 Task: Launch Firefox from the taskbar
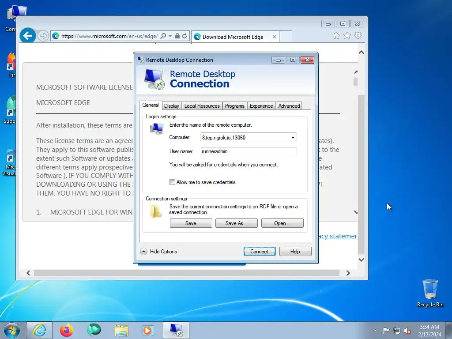67,330
